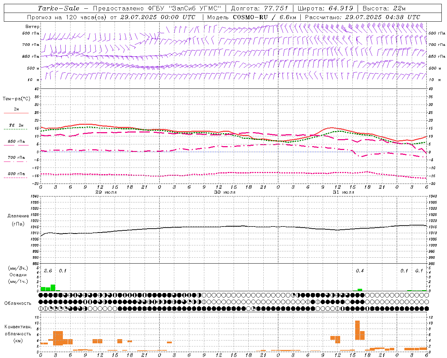
Task: Click the Ветер panel label
Action: pyautogui.click(x=32, y=27)
